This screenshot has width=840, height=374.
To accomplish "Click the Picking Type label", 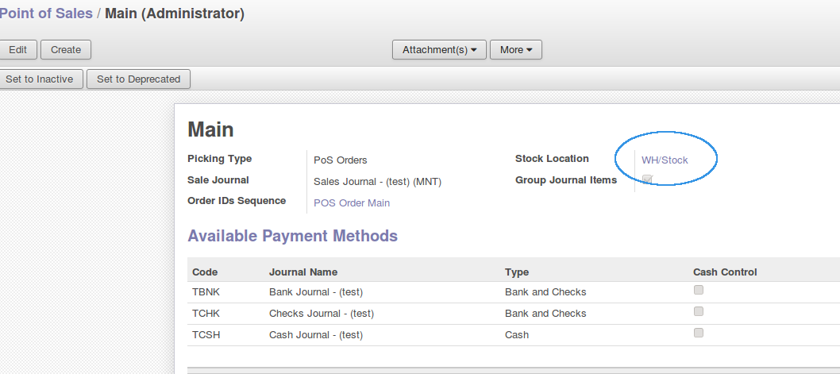I will pyautogui.click(x=220, y=159).
